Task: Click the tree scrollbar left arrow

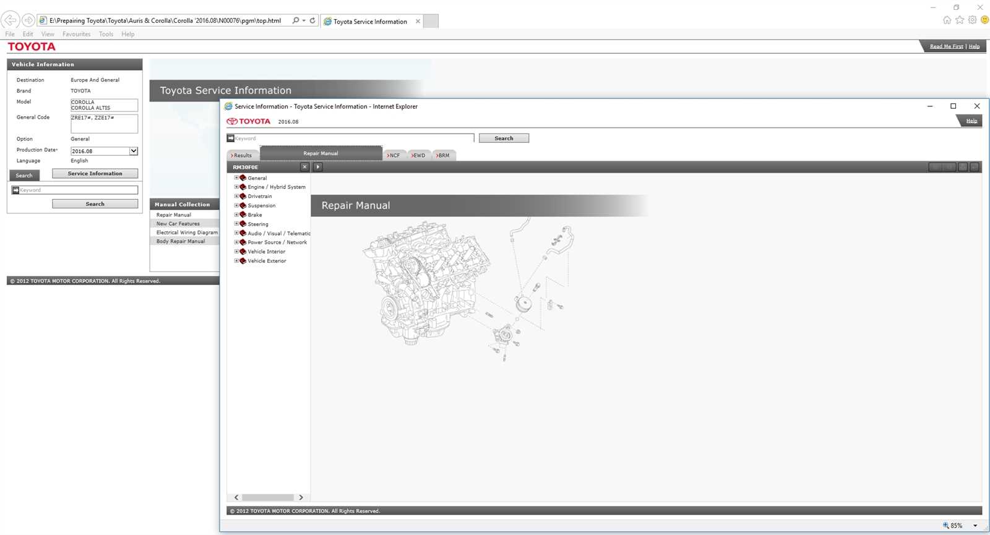Action: tap(236, 497)
